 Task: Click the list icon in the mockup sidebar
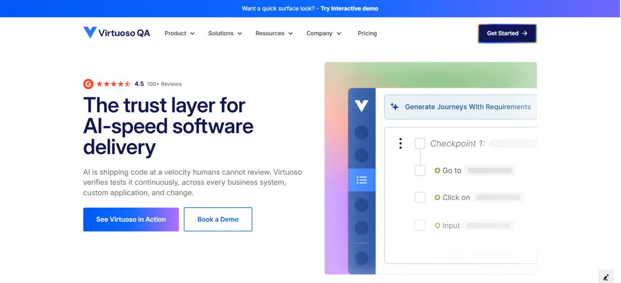tap(361, 180)
